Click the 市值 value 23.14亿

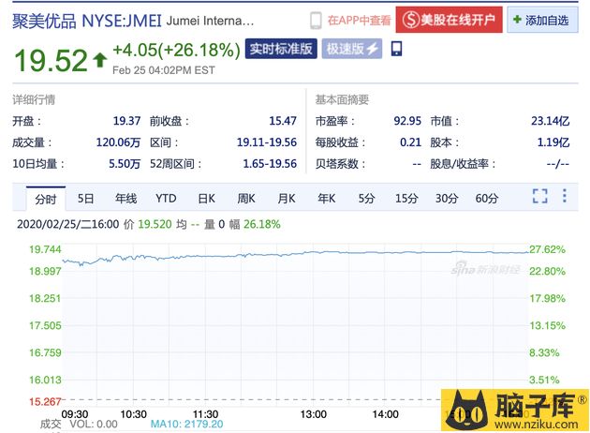550,121
